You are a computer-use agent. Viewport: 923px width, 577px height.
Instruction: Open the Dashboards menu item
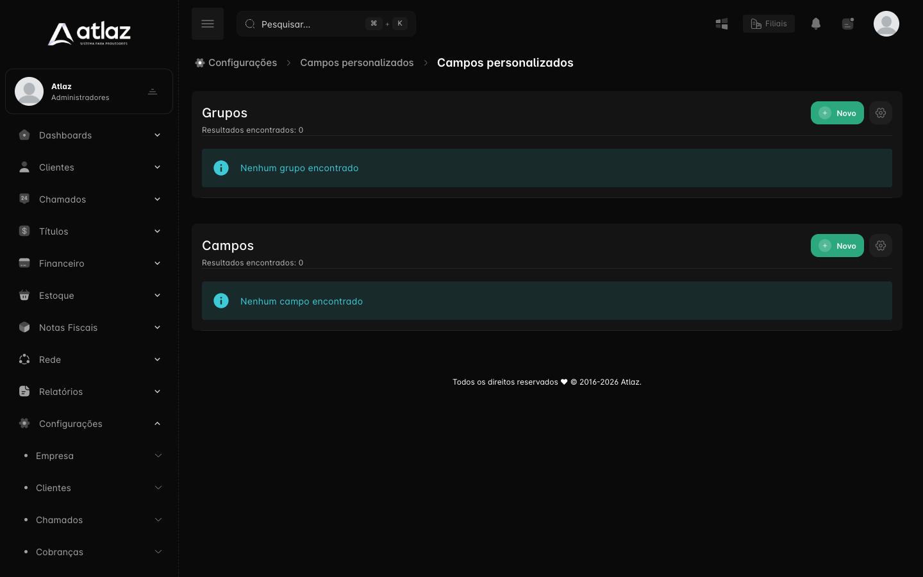click(89, 135)
